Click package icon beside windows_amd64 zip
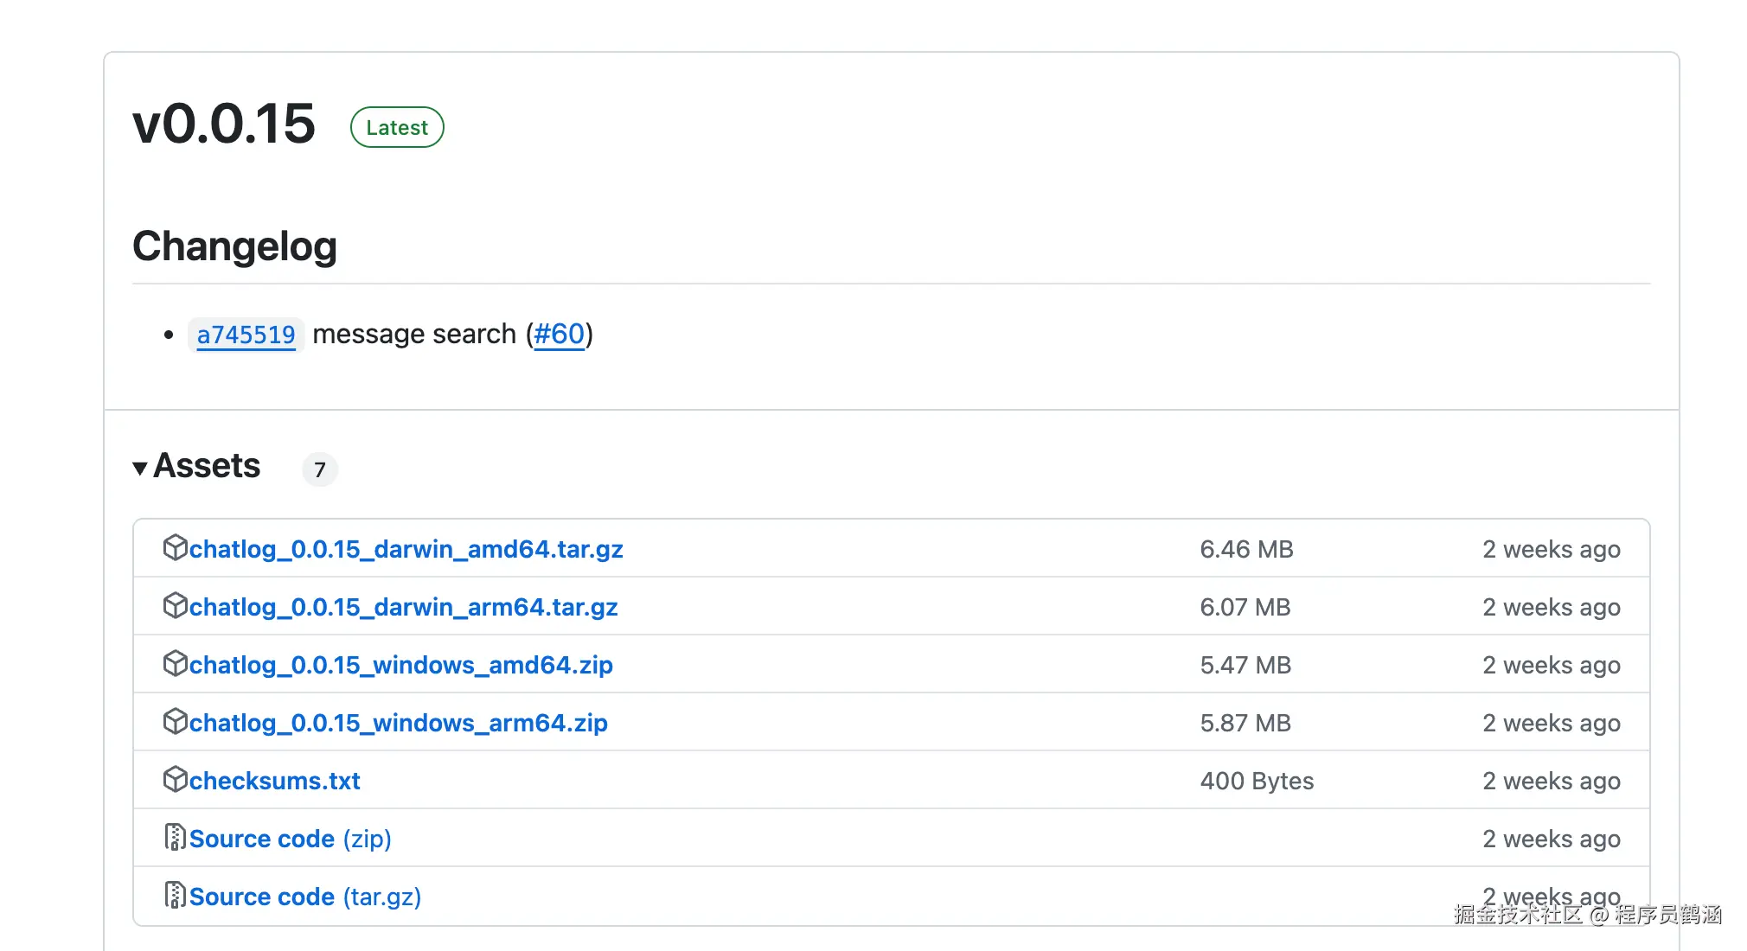1747x951 pixels. 175,664
